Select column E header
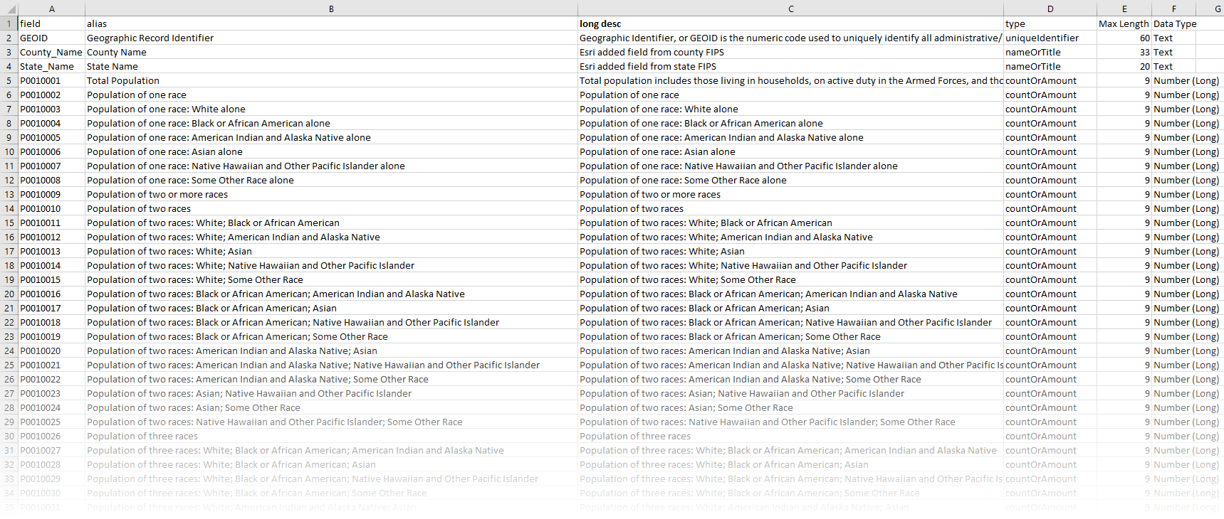The height and width of the screenshot is (519, 1224). pyautogui.click(x=1124, y=9)
